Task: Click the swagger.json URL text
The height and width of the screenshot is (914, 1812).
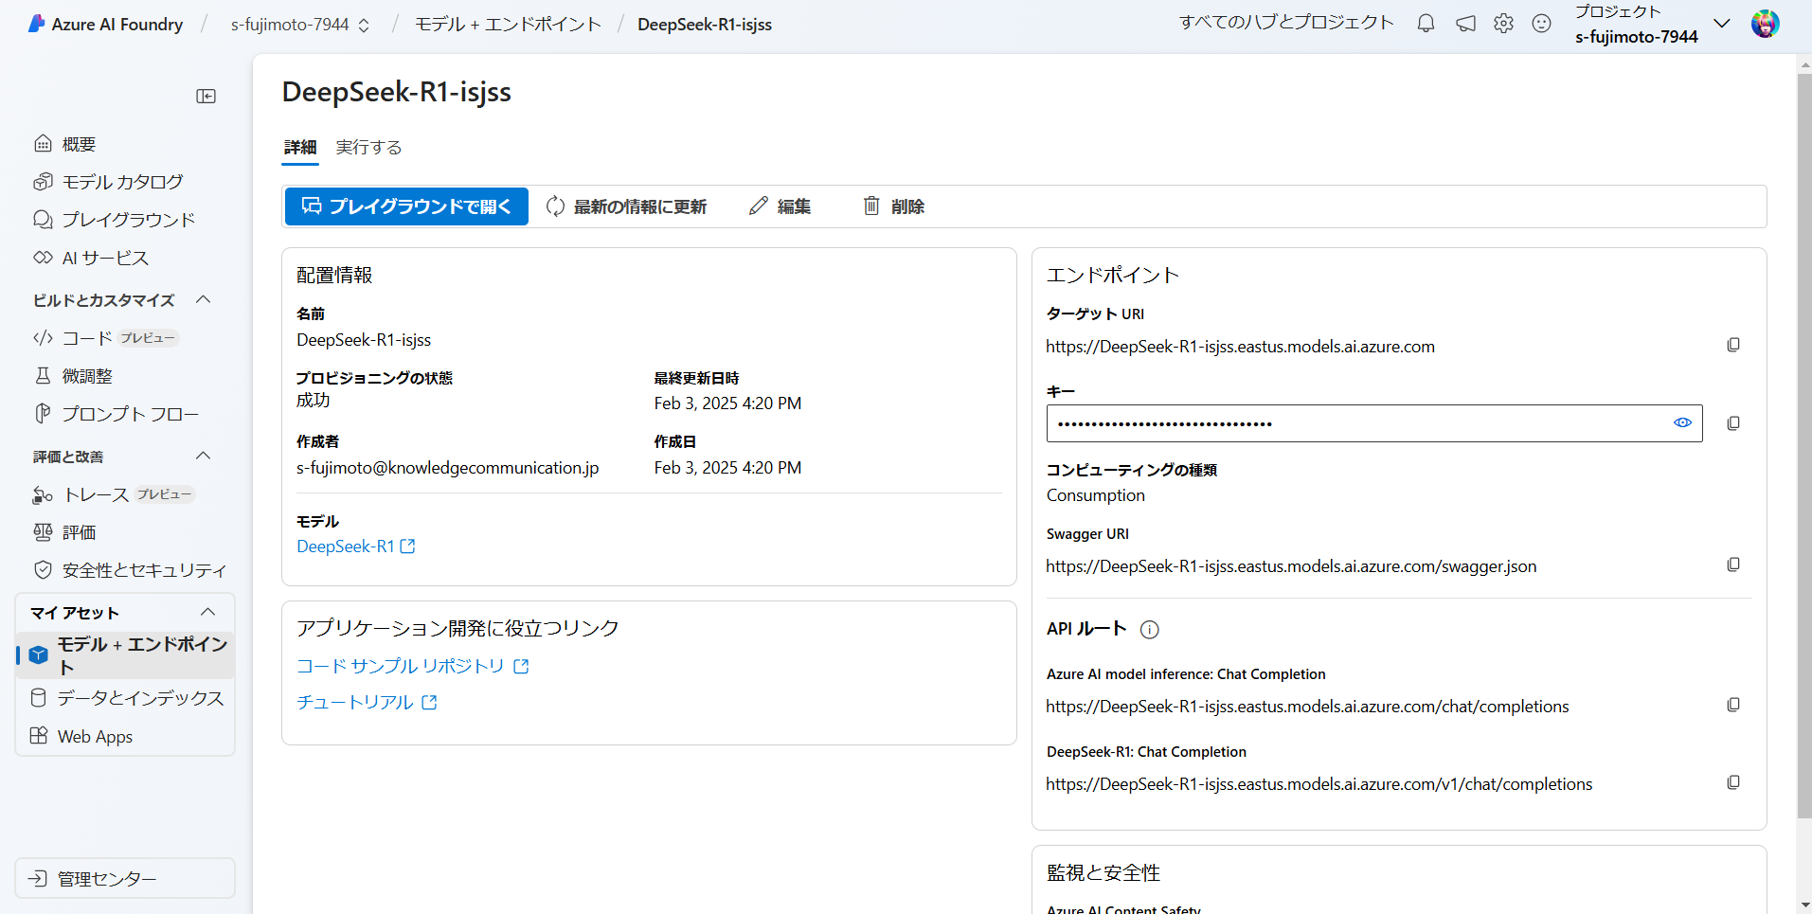Action: click(x=1292, y=566)
